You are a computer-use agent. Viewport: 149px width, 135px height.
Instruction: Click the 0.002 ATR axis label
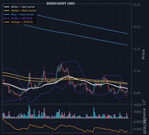click(x=138, y=129)
